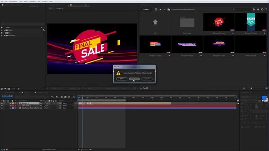269x151 pixels.
Task: Toggle favorite dot under the 50% ribbon thumbnail
Action: 265,33
